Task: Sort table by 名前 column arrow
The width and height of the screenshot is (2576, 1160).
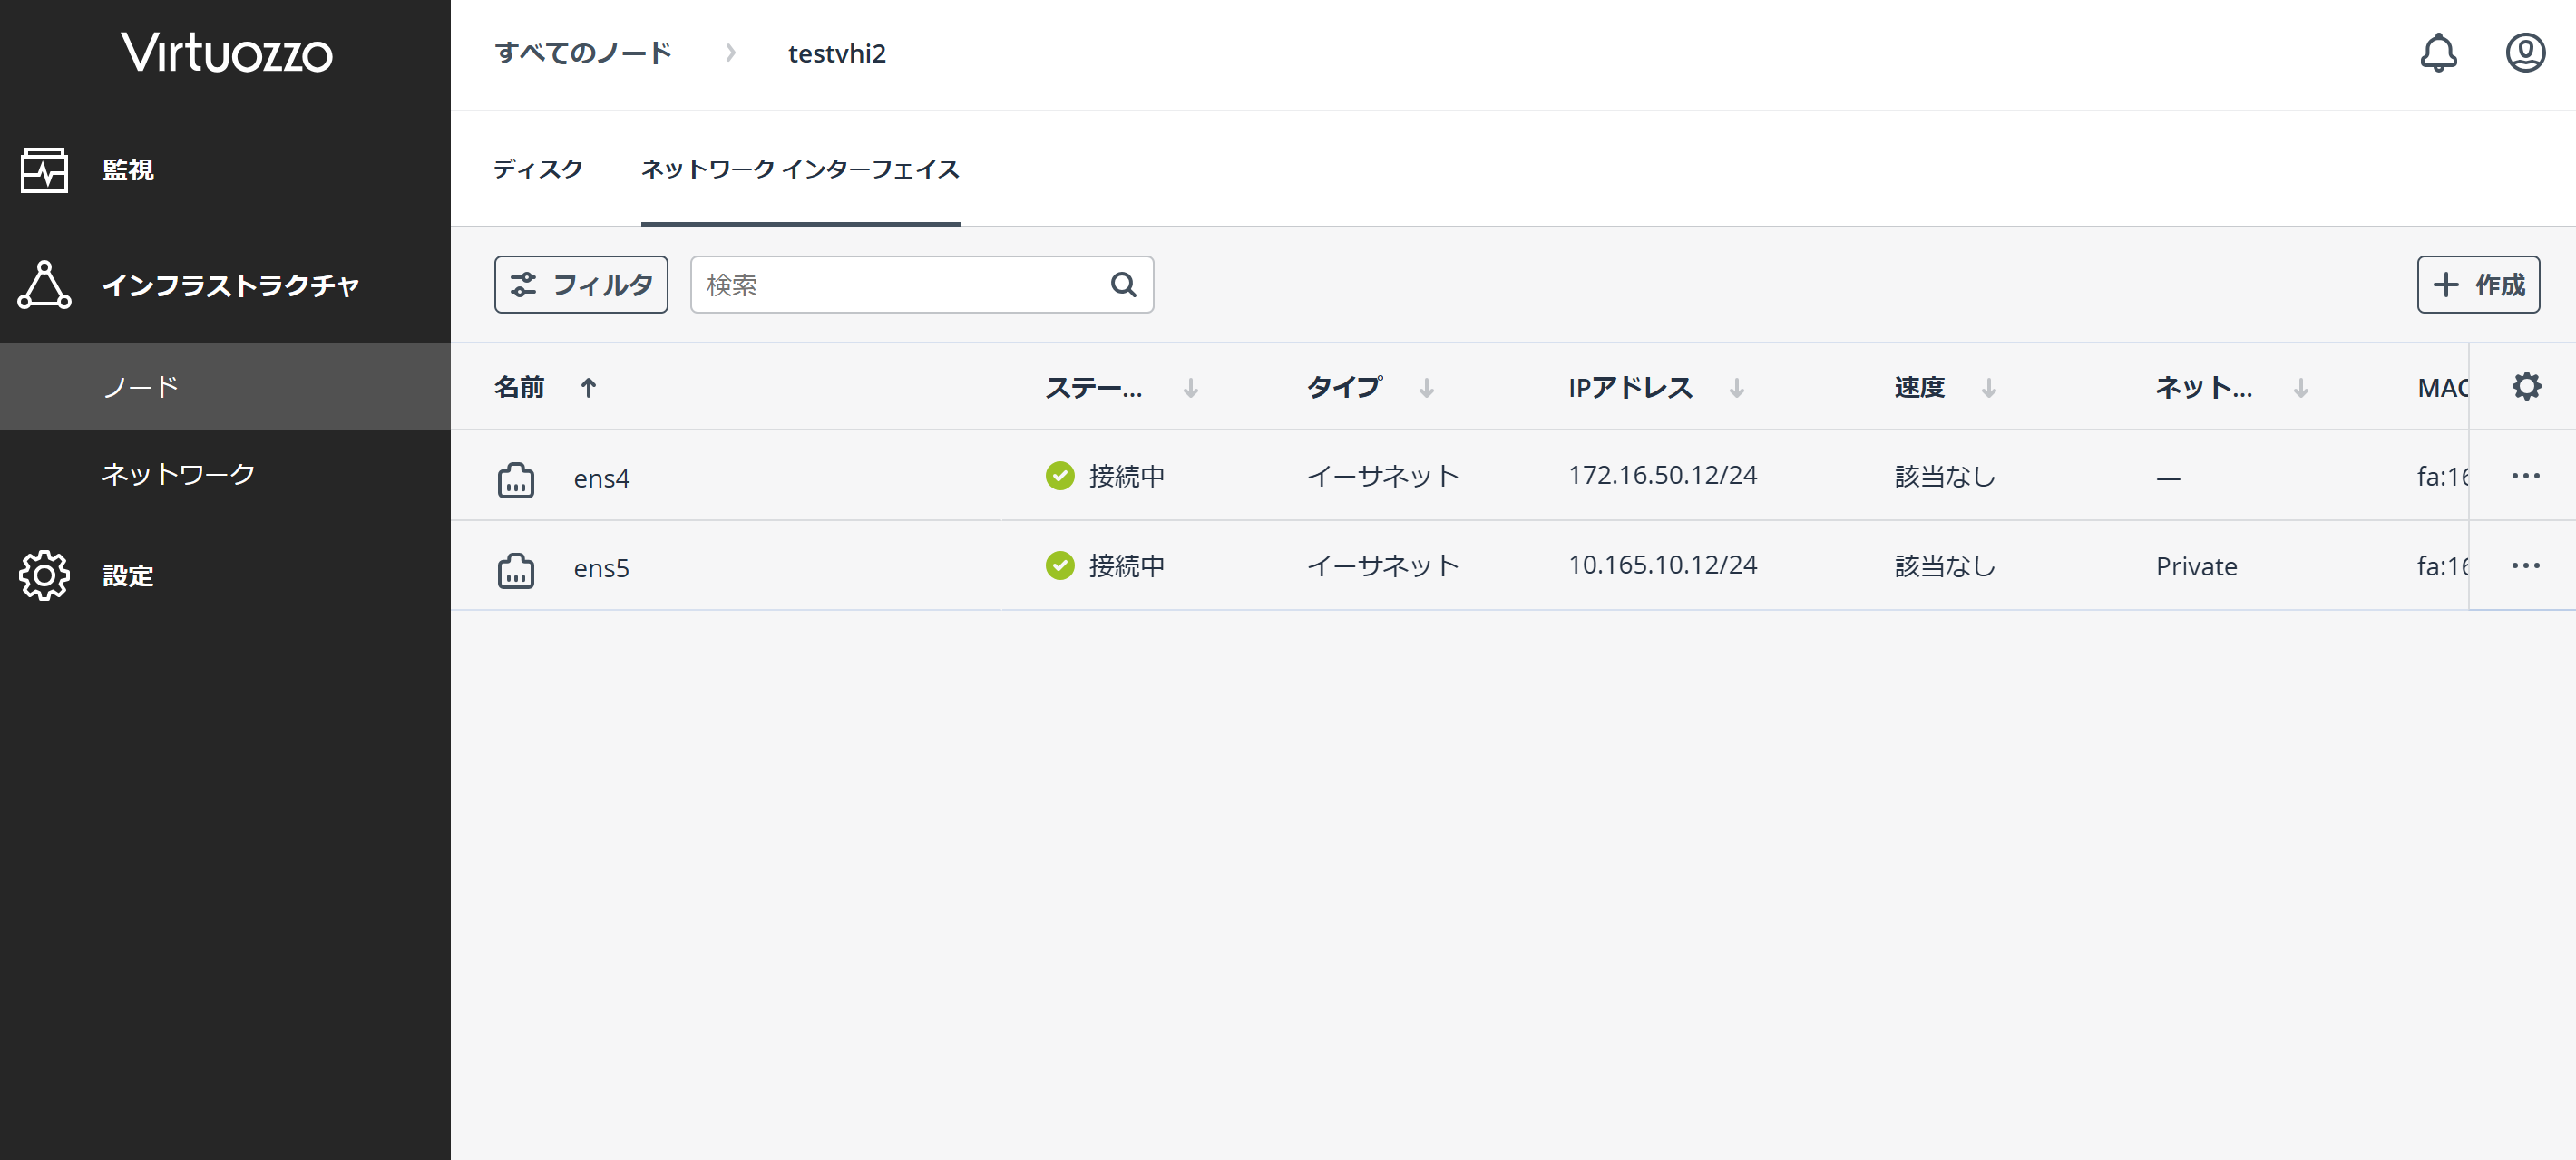Action: [x=588, y=388]
